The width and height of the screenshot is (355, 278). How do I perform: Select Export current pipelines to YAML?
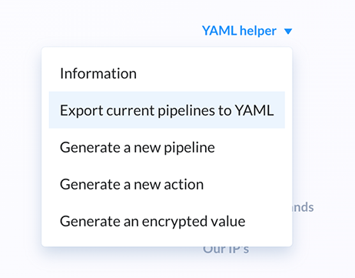[167, 110]
